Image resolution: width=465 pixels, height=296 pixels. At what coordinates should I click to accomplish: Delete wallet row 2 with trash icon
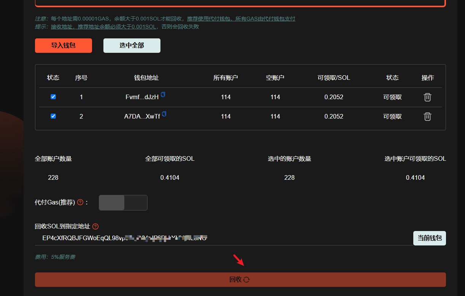pyautogui.click(x=427, y=117)
